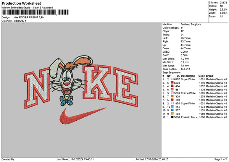The width and height of the screenshot is (229, 162).
Task: Click the blue swatch beside stitch count 507
Action: point(173,110)
